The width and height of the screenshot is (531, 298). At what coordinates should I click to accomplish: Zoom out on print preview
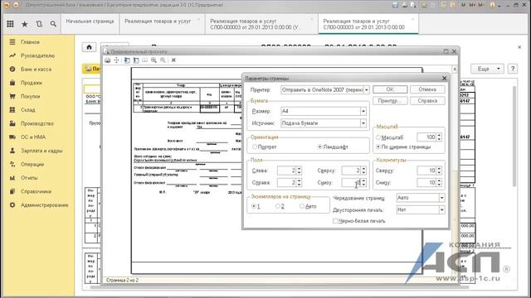(x=163, y=60)
